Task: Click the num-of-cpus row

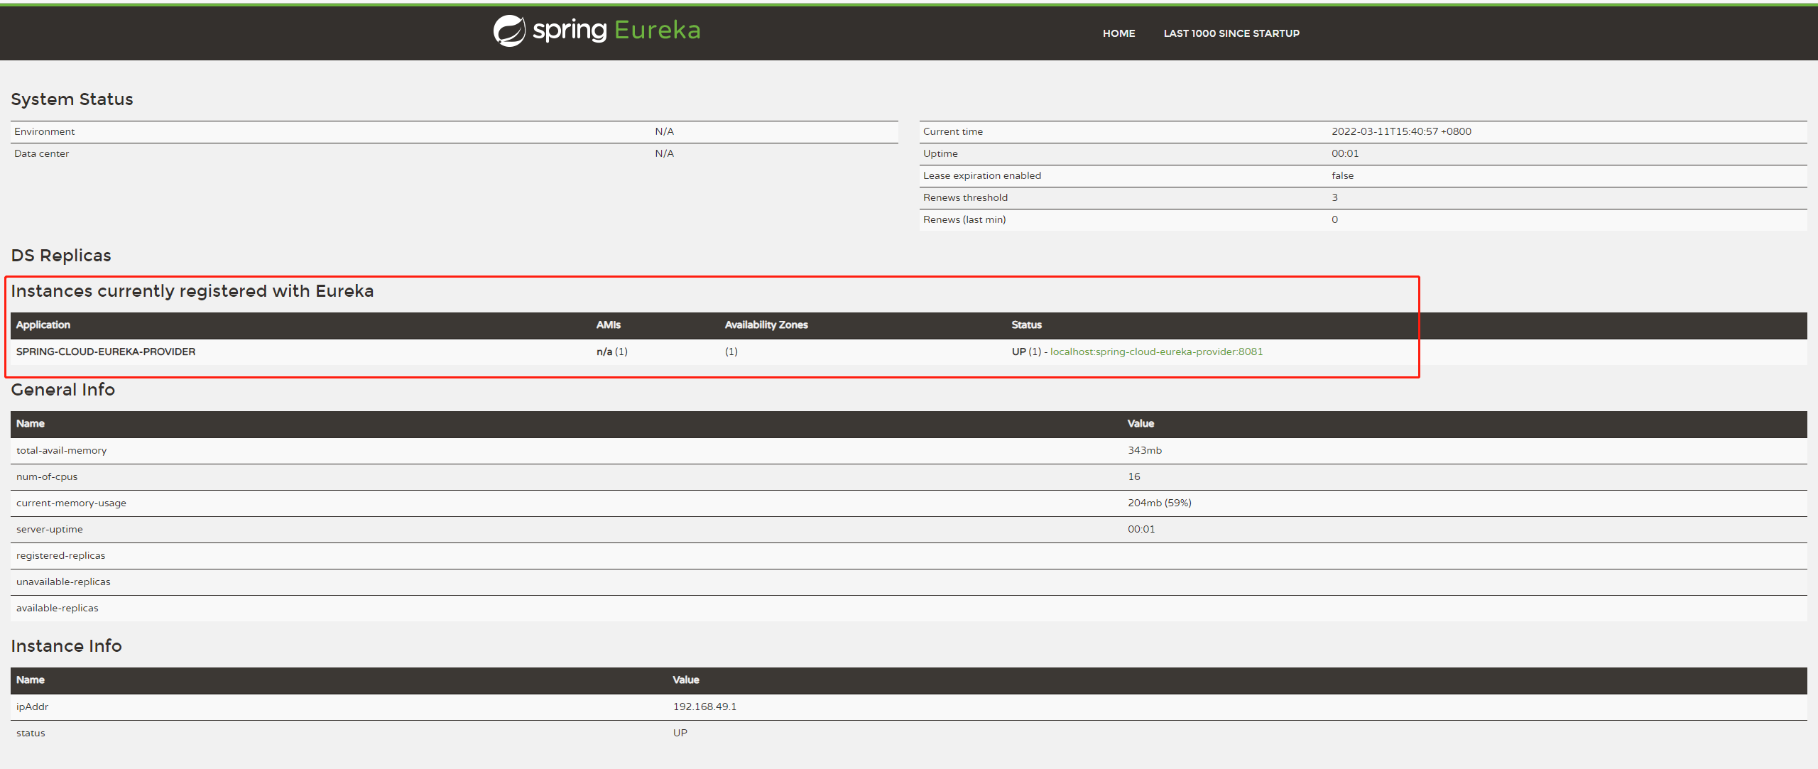Action: tap(909, 476)
